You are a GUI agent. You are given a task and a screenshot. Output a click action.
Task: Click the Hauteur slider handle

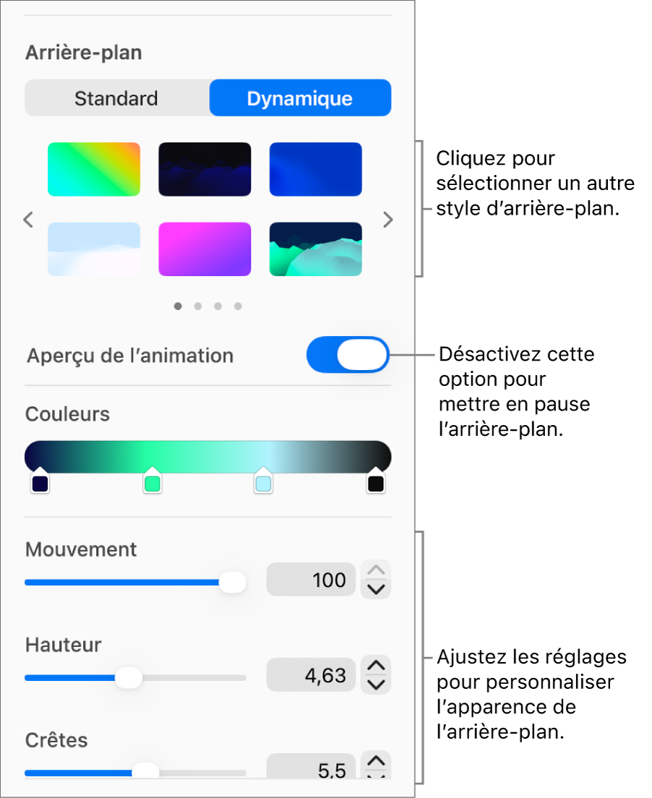[x=129, y=677]
